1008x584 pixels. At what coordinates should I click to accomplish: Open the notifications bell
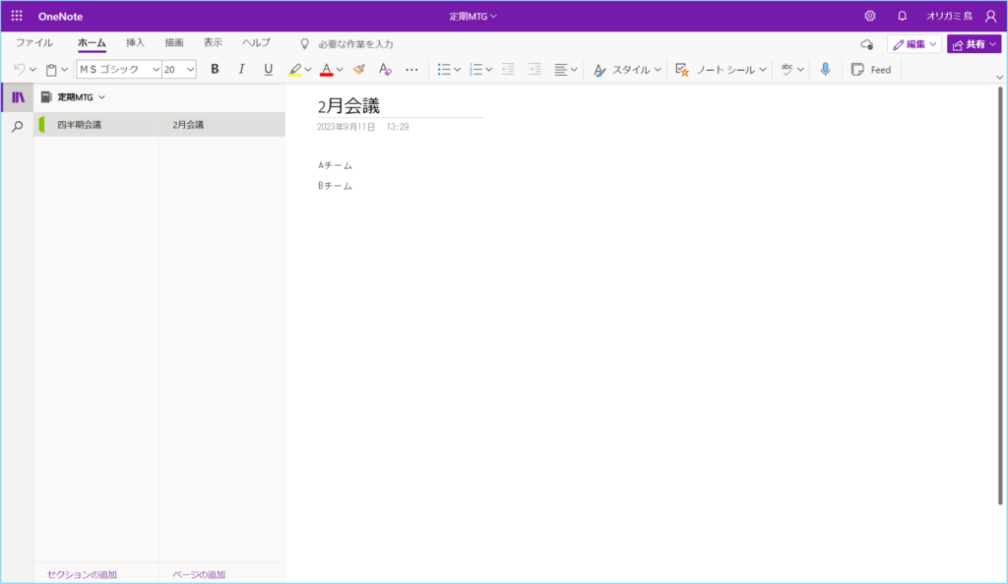[x=902, y=16]
